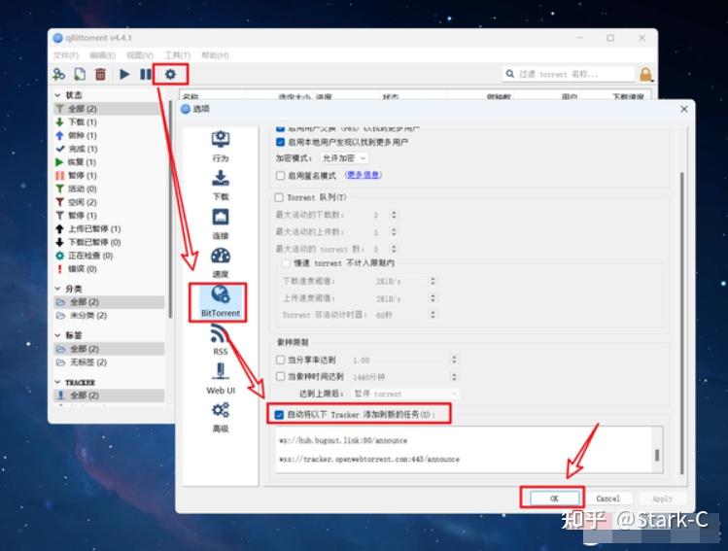Viewport: 728px width, 551px height.
Task: Close the 选项 dialog with X
Action: click(x=684, y=109)
